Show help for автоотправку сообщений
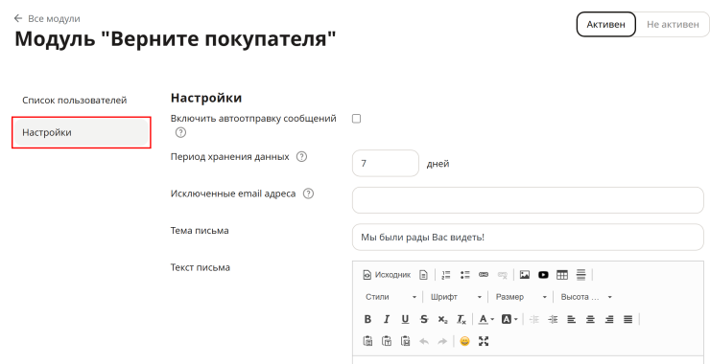This screenshot has height=364, width=710. (180, 132)
